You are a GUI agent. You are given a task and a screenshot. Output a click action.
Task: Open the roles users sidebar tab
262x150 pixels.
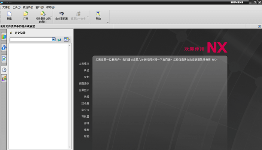(4, 78)
